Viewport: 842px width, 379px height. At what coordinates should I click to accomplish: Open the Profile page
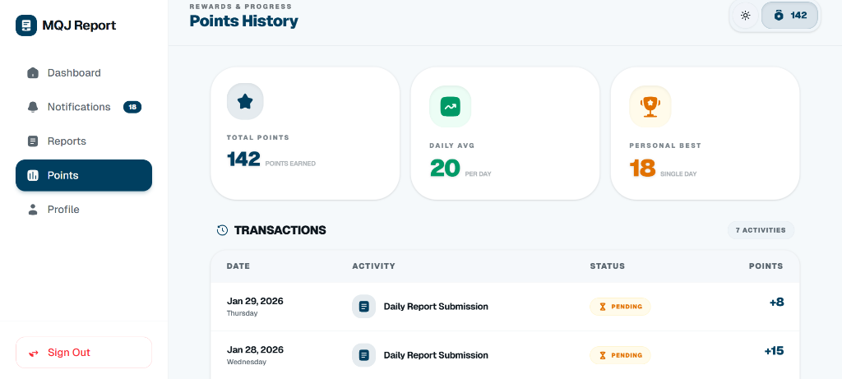pyautogui.click(x=63, y=210)
